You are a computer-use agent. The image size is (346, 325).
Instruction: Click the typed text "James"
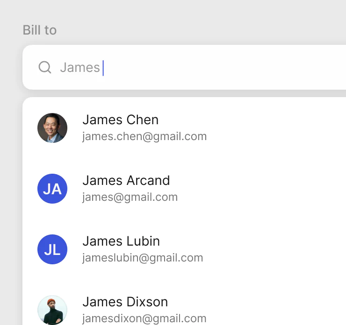pos(80,68)
